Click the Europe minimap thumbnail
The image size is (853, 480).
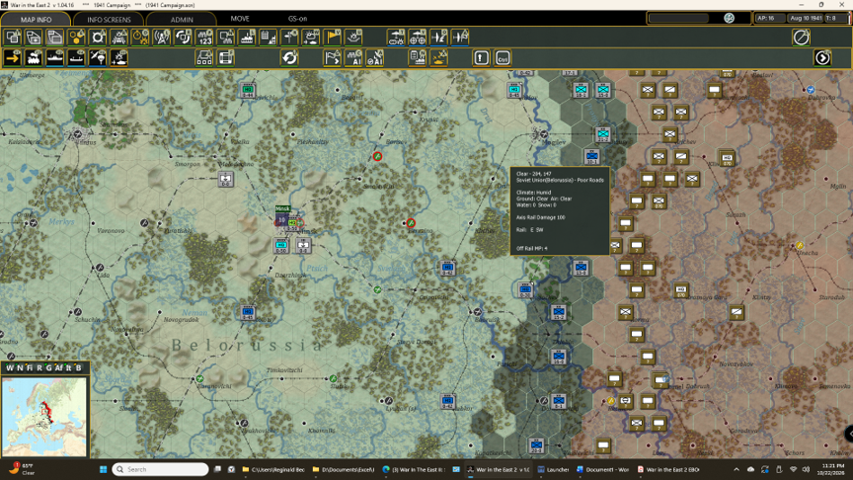click(44, 417)
